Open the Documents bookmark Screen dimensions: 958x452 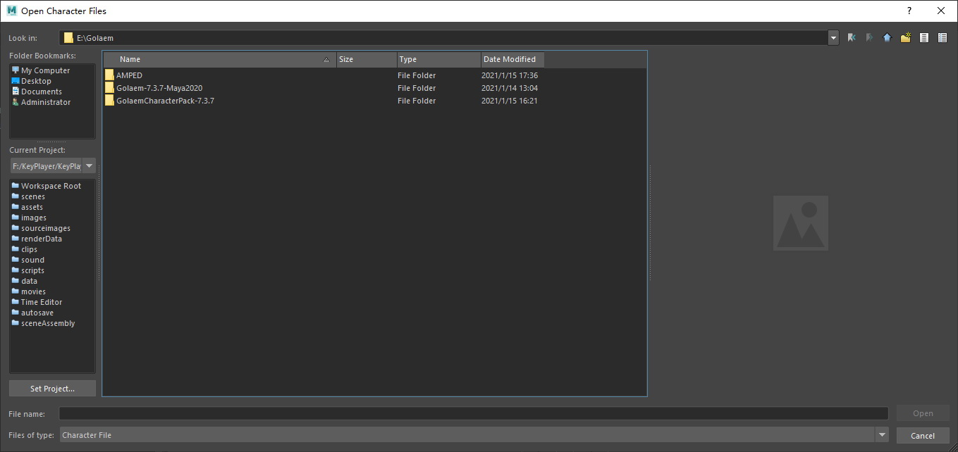click(42, 92)
